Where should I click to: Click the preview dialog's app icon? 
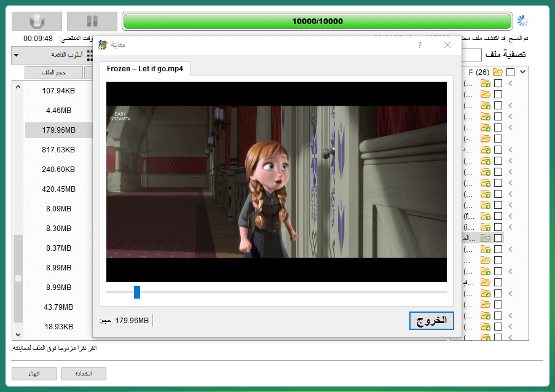click(x=103, y=45)
